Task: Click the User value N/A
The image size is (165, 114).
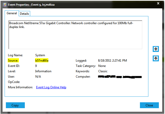Action: click(38, 77)
